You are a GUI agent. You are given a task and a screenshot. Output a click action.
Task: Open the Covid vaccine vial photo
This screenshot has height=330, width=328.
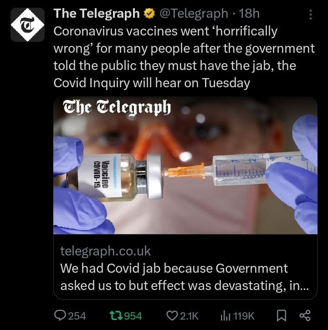coord(185,165)
